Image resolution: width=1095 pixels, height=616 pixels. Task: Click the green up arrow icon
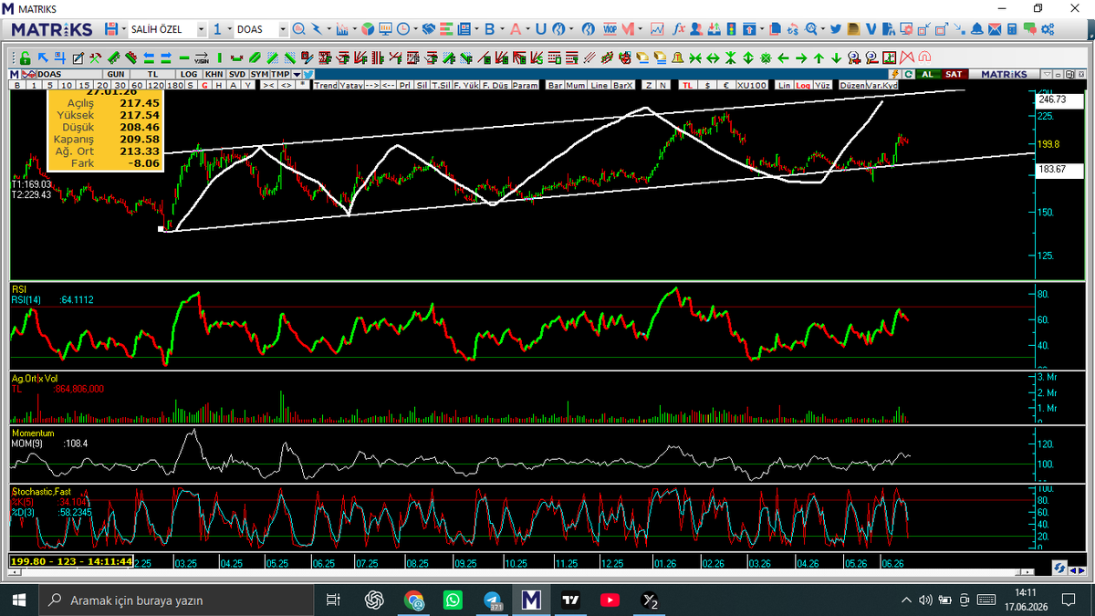[819, 57]
